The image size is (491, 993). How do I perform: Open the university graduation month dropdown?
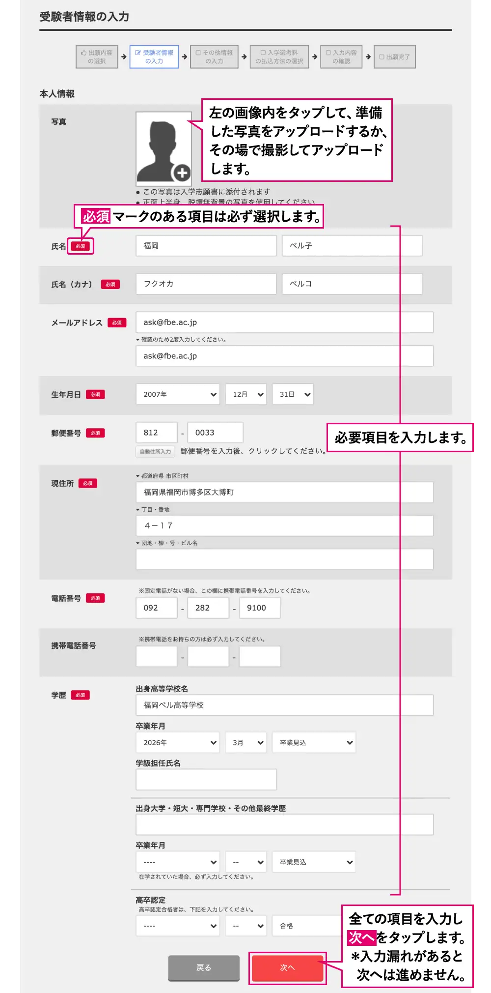coord(246,862)
